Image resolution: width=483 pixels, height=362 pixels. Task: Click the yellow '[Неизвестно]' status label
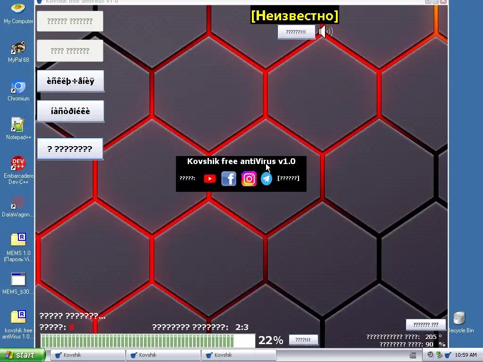(x=294, y=16)
